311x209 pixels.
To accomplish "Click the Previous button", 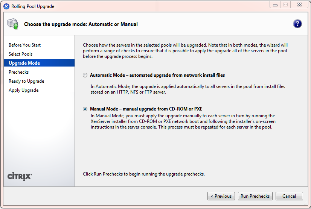I will click(221, 196).
